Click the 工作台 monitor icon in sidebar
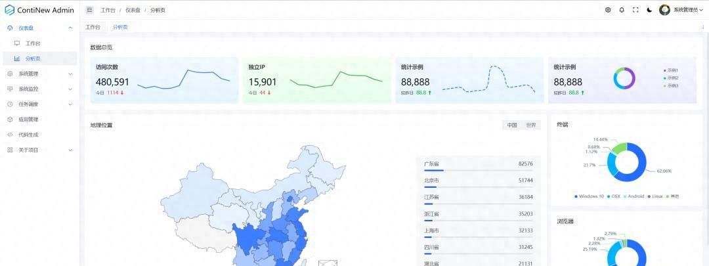Screen dimensions: 709x266 17,43
